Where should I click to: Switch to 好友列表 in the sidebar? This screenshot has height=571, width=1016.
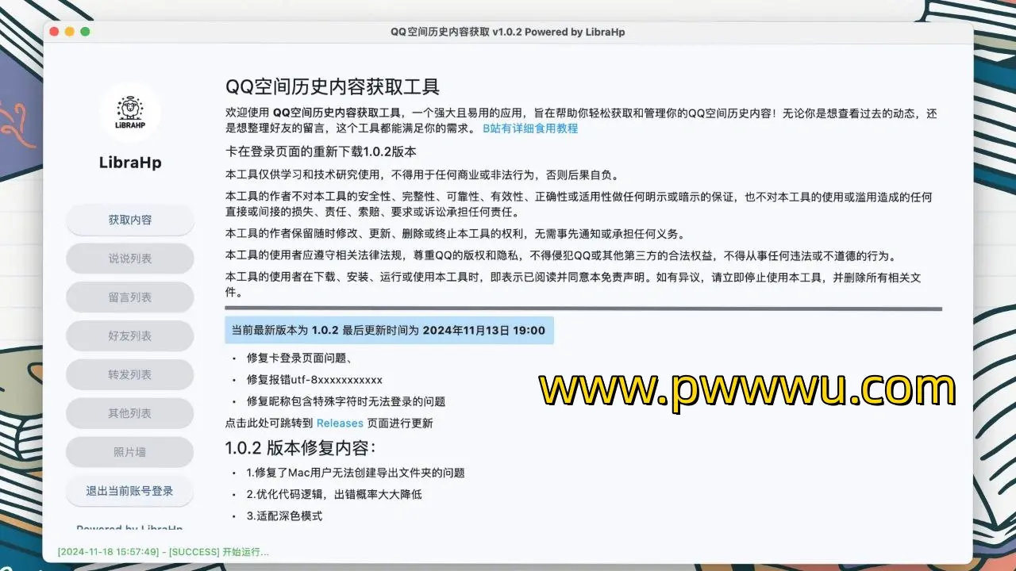click(130, 336)
